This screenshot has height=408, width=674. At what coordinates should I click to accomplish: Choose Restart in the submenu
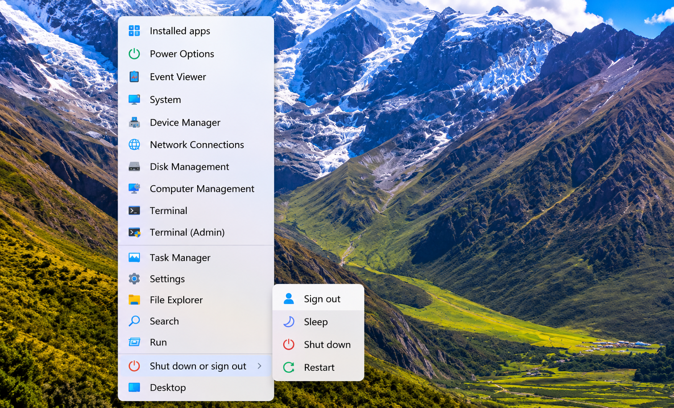click(x=318, y=367)
